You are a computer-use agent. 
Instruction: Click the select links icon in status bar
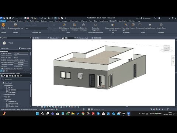[151, 109]
